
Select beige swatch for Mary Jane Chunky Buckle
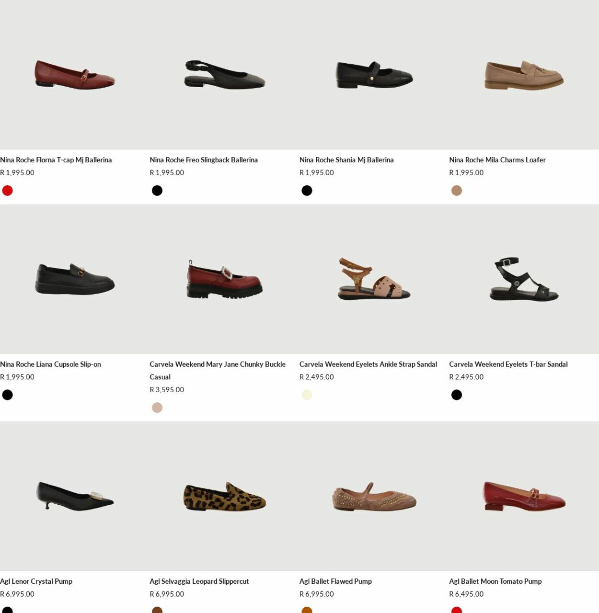tap(157, 408)
